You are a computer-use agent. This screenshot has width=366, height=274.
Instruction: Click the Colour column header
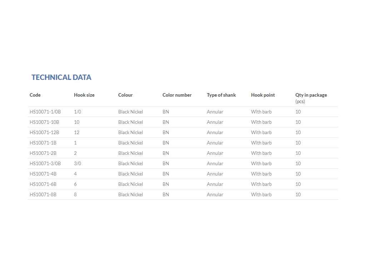pos(125,95)
